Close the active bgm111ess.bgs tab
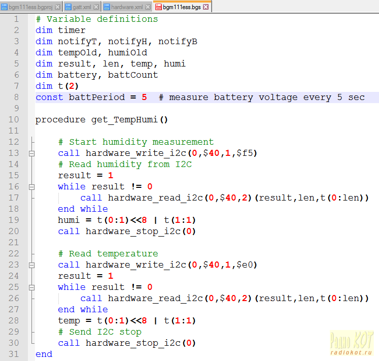Viewport: 379px width, 361px height. click(206, 7)
